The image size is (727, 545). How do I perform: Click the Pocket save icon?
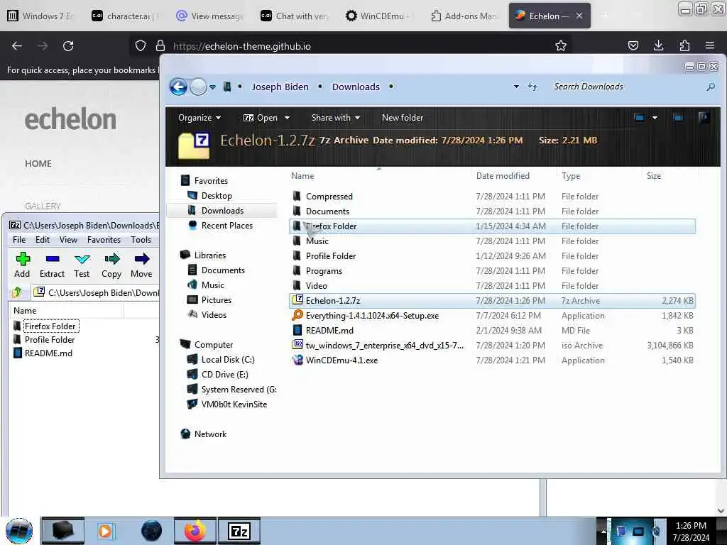point(633,45)
